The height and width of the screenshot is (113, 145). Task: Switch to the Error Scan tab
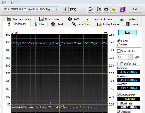click(x=81, y=24)
